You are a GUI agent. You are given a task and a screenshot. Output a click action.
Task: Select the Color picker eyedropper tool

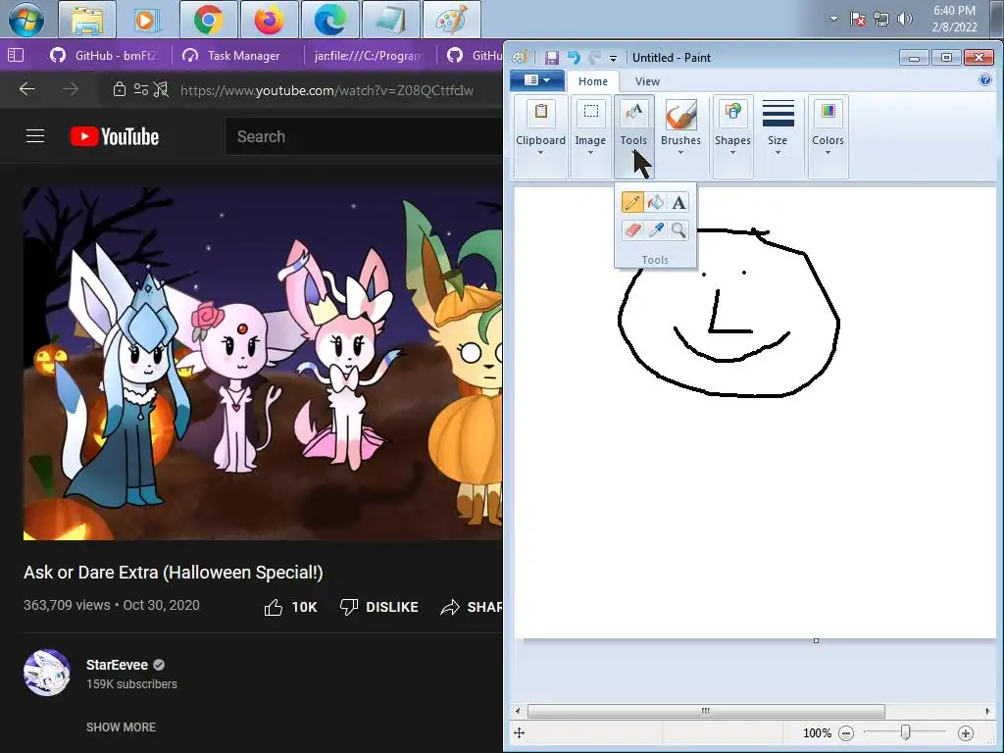(x=655, y=229)
